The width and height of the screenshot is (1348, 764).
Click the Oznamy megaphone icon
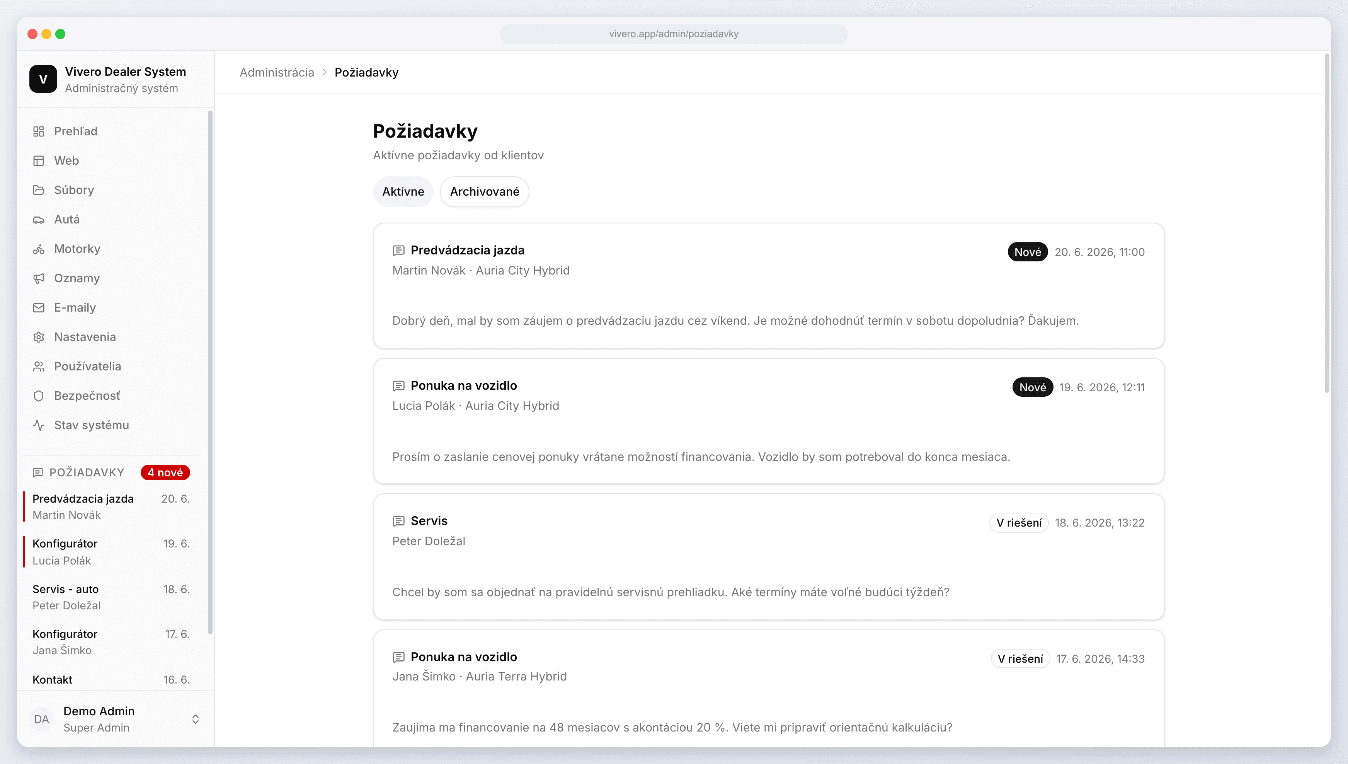pyautogui.click(x=38, y=278)
